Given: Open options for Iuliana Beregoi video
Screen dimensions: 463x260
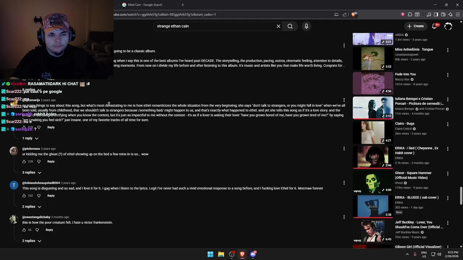Looking at the screenshot, I should [448, 100].
